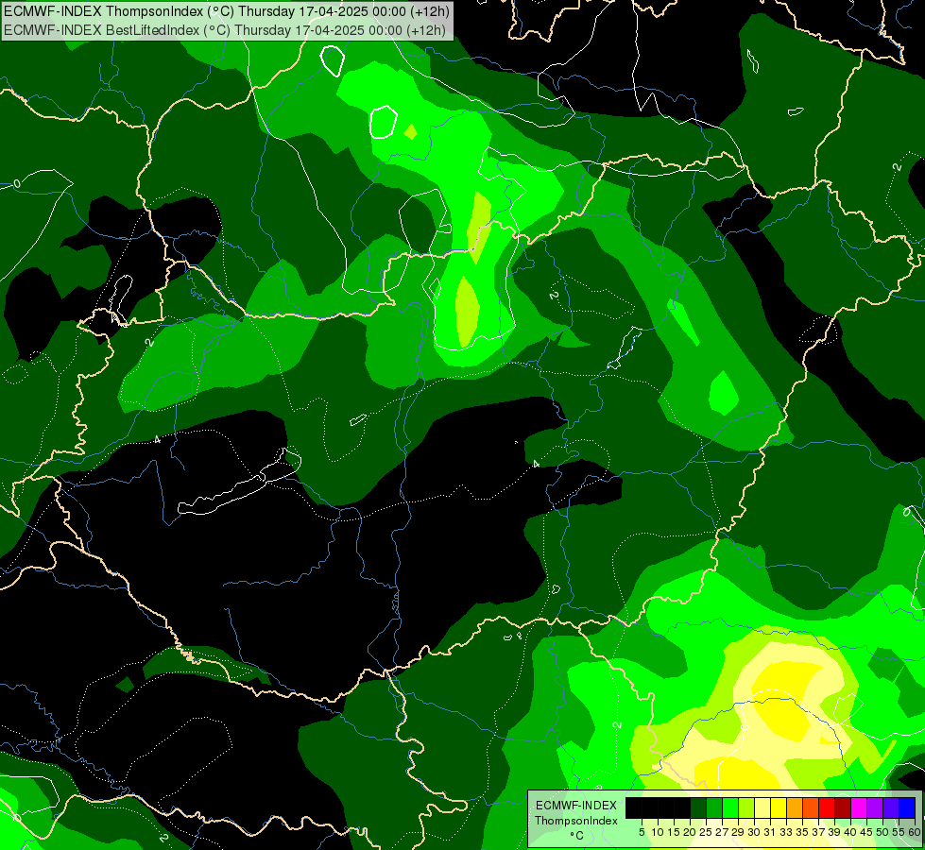Pick the pure yellow 31–33 legend swatch

(779, 807)
